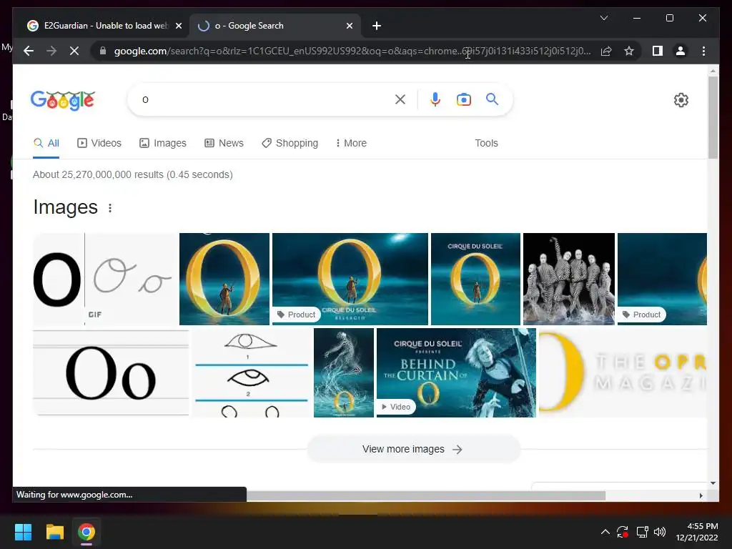732x549 pixels.
Task: Share this page icon in address bar
Action: coord(606,51)
